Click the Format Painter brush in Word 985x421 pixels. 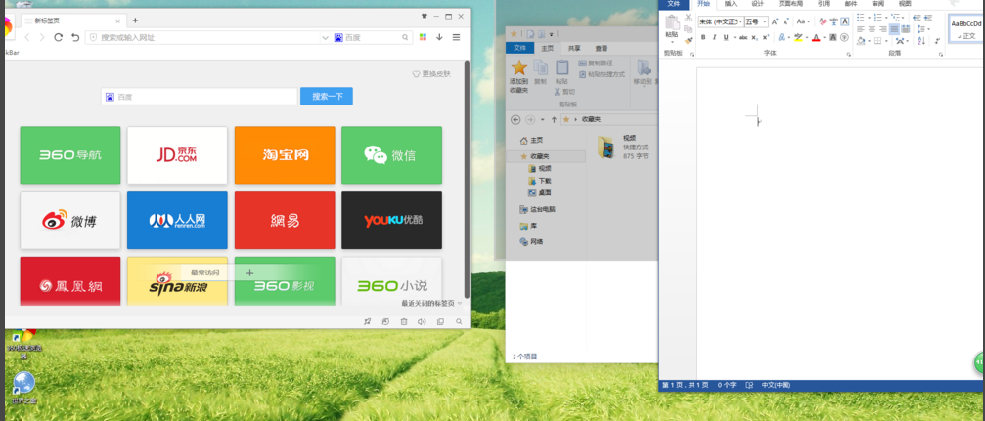pyautogui.click(x=689, y=40)
